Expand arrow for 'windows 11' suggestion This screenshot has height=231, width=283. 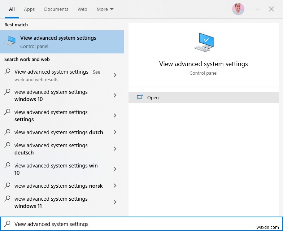(115, 202)
